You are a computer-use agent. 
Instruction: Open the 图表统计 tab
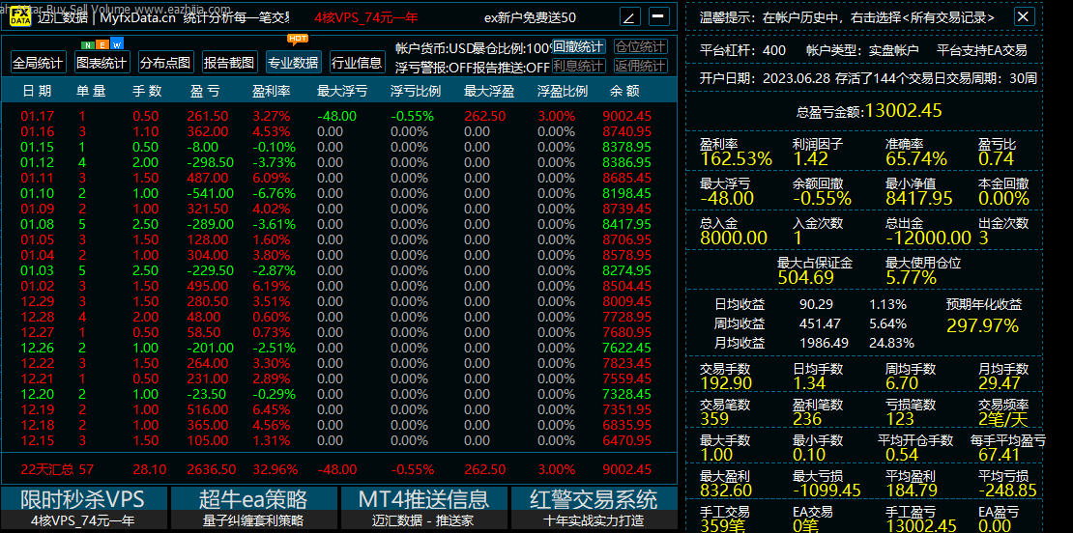[101, 63]
